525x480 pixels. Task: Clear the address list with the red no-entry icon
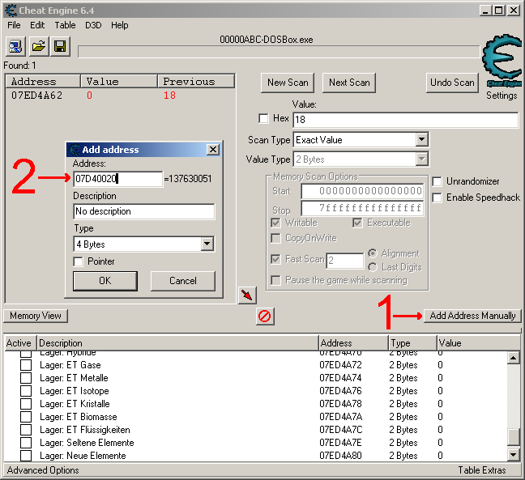point(265,316)
